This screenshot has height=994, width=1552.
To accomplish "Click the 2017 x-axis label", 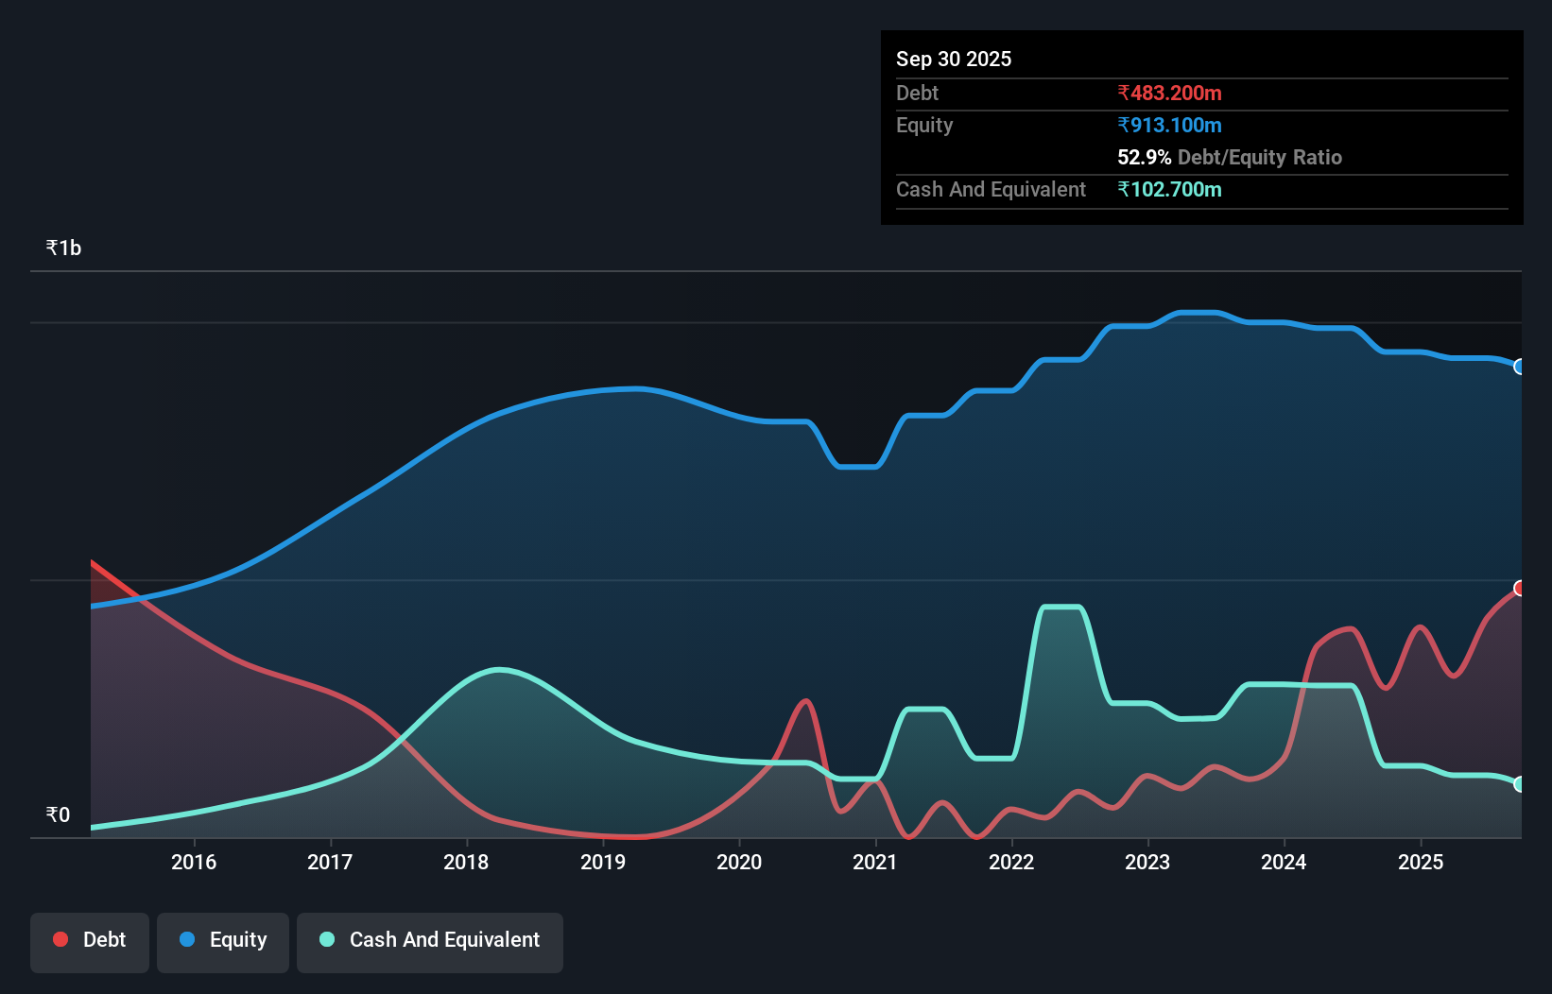I will tap(330, 862).
